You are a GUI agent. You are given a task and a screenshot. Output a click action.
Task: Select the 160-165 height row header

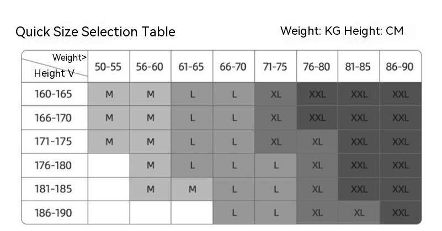click(54, 94)
